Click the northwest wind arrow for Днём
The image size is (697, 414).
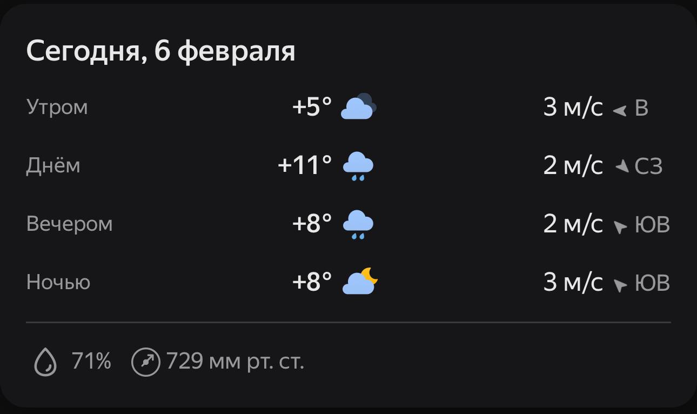click(x=622, y=166)
